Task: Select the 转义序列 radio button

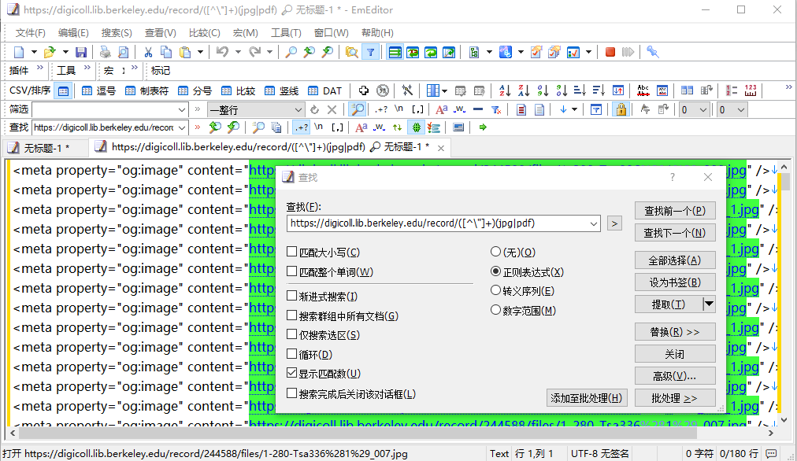Action: coord(495,291)
